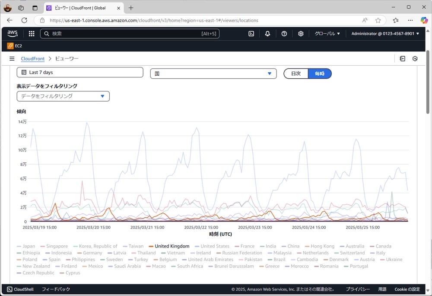Screen dimensions: 432x296
Task: Toggle the side navigation hamburger menu
Action: click(x=12, y=58)
